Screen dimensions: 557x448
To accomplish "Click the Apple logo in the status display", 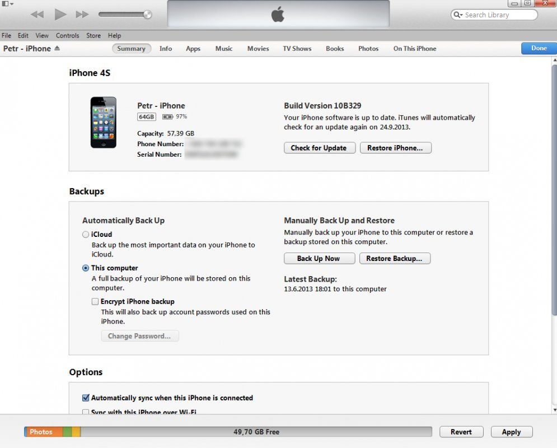I will (277, 14).
